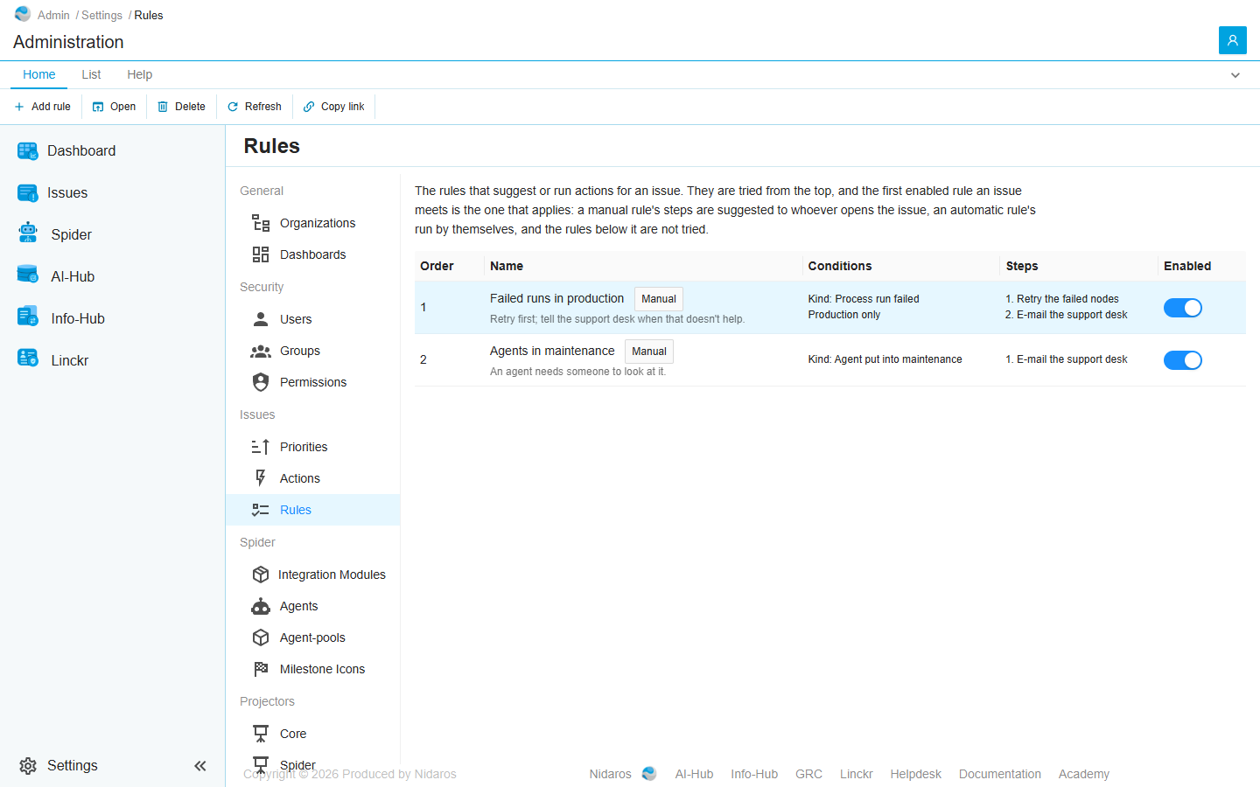Click the Manual badge on Agents in maintenance
1260x787 pixels.
(649, 352)
